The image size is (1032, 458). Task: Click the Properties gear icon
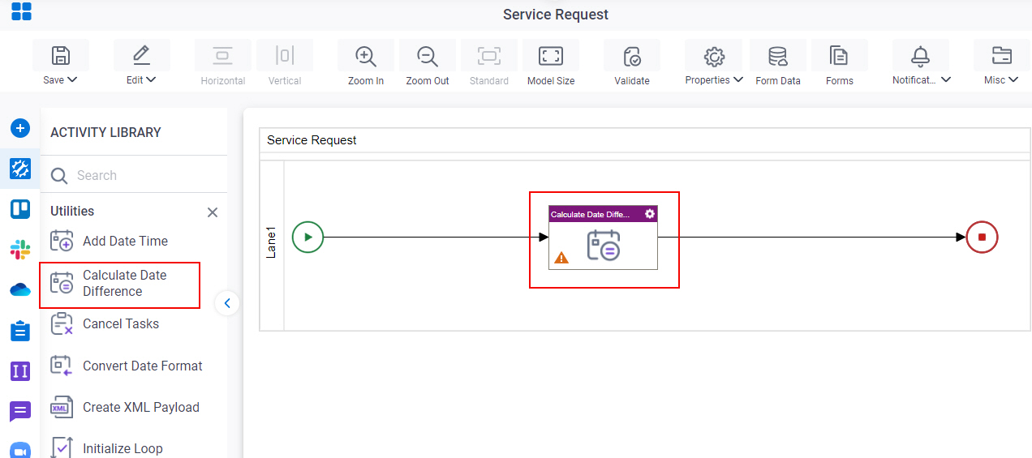pyautogui.click(x=714, y=55)
